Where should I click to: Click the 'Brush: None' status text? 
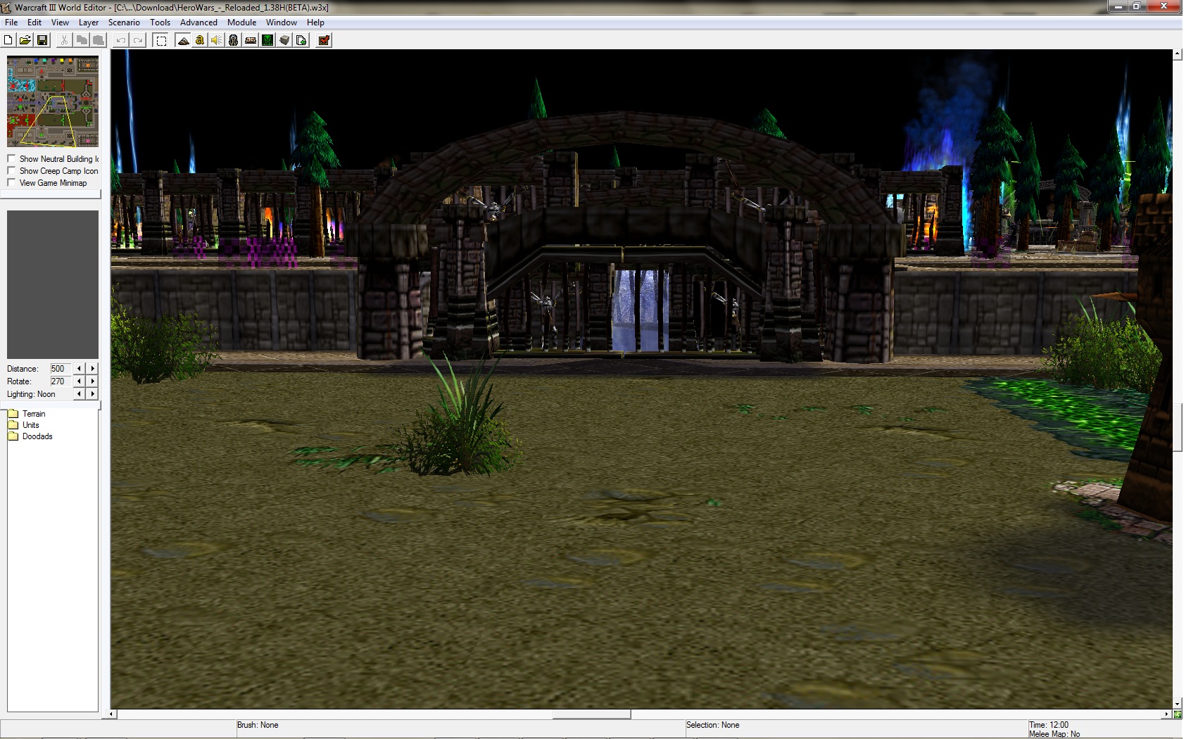click(258, 725)
